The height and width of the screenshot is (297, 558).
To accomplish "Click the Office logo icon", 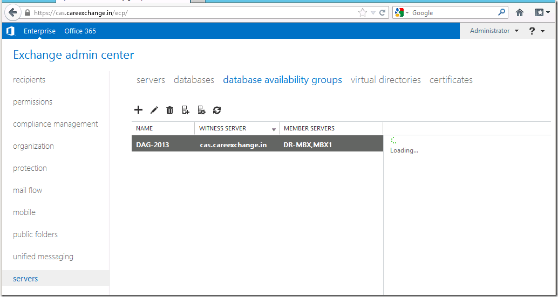I will tap(11, 31).
